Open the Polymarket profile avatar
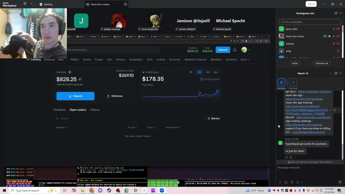 click(x=244, y=50)
